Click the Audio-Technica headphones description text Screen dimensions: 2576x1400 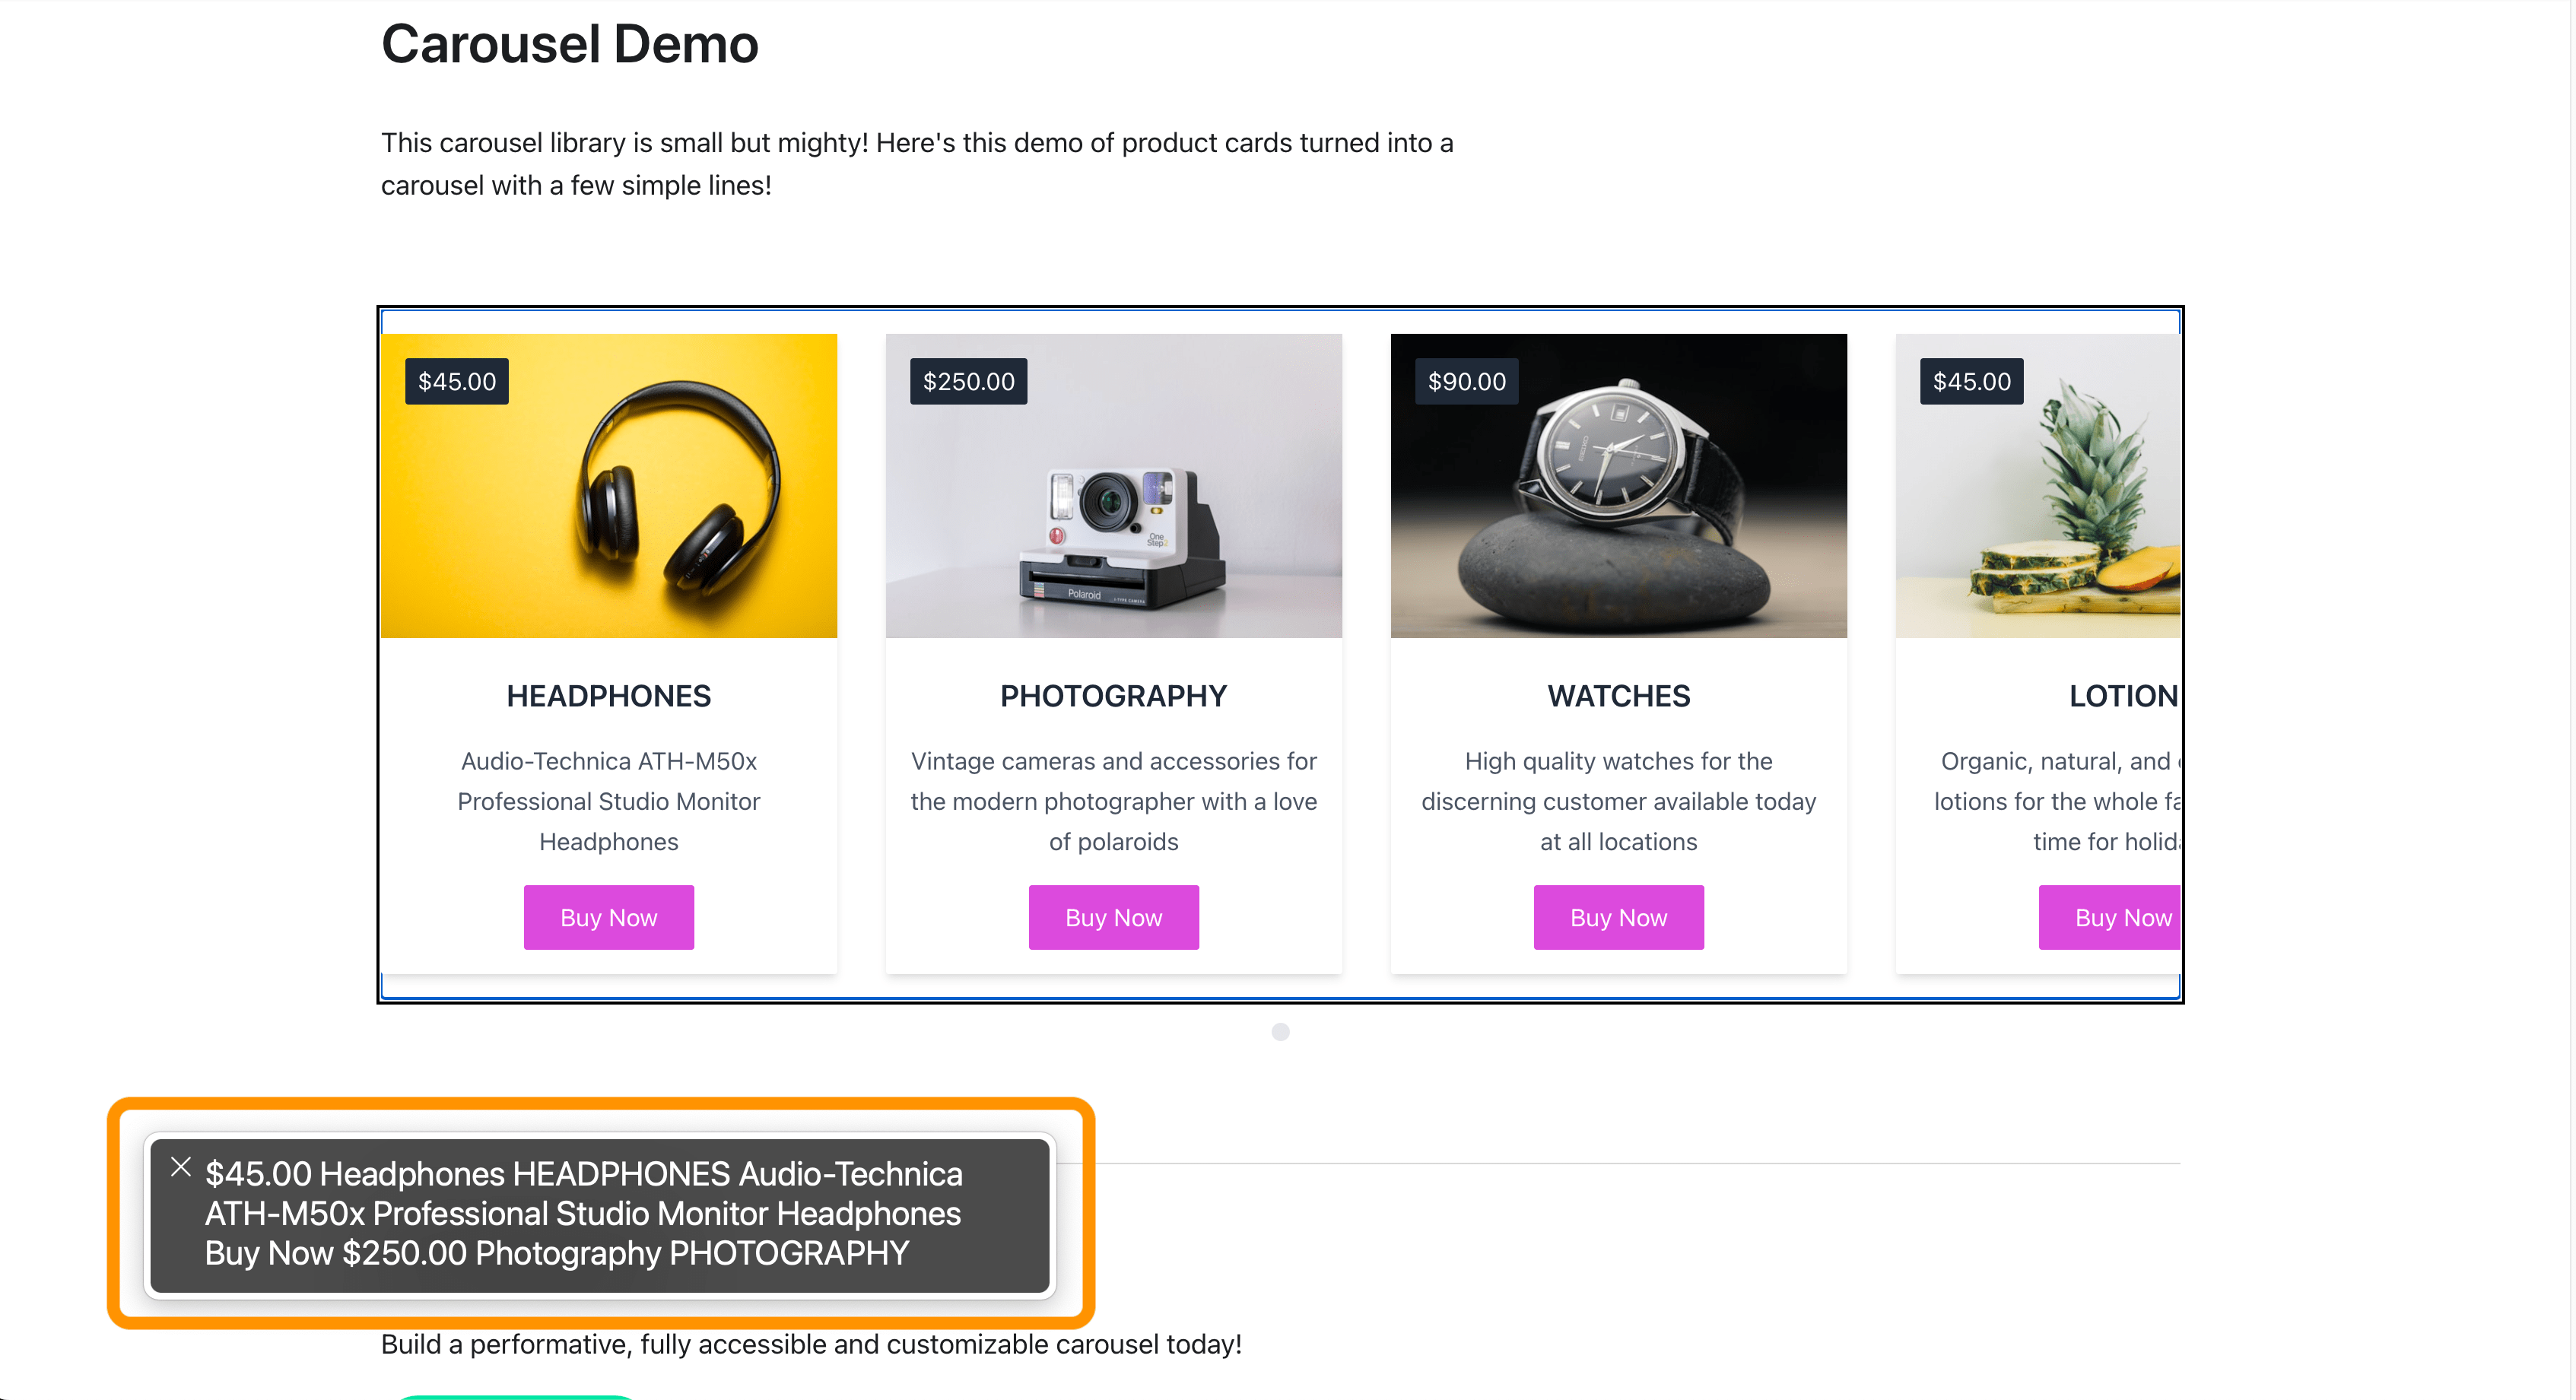(x=608, y=801)
